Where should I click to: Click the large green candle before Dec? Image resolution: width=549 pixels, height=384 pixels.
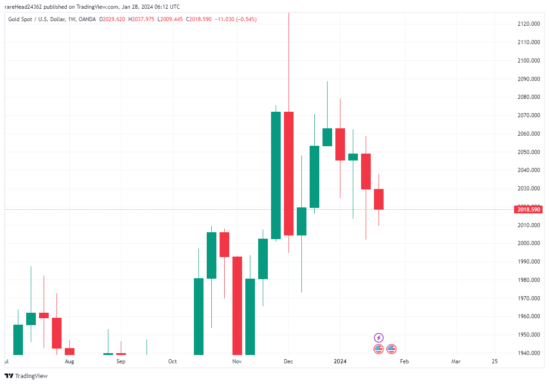pyautogui.click(x=276, y=175)
